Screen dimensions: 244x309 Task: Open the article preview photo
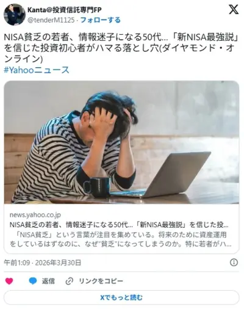pos(121,142)
